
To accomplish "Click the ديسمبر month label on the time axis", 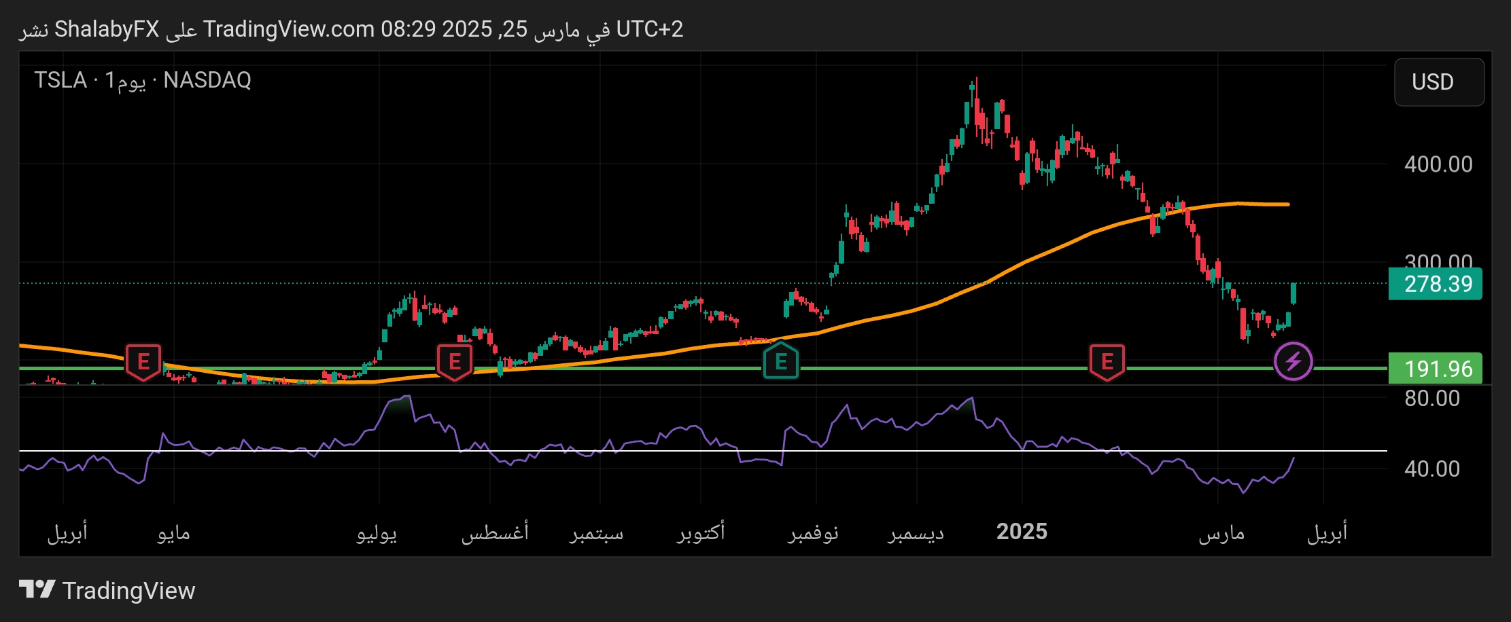I will point(916,533).
